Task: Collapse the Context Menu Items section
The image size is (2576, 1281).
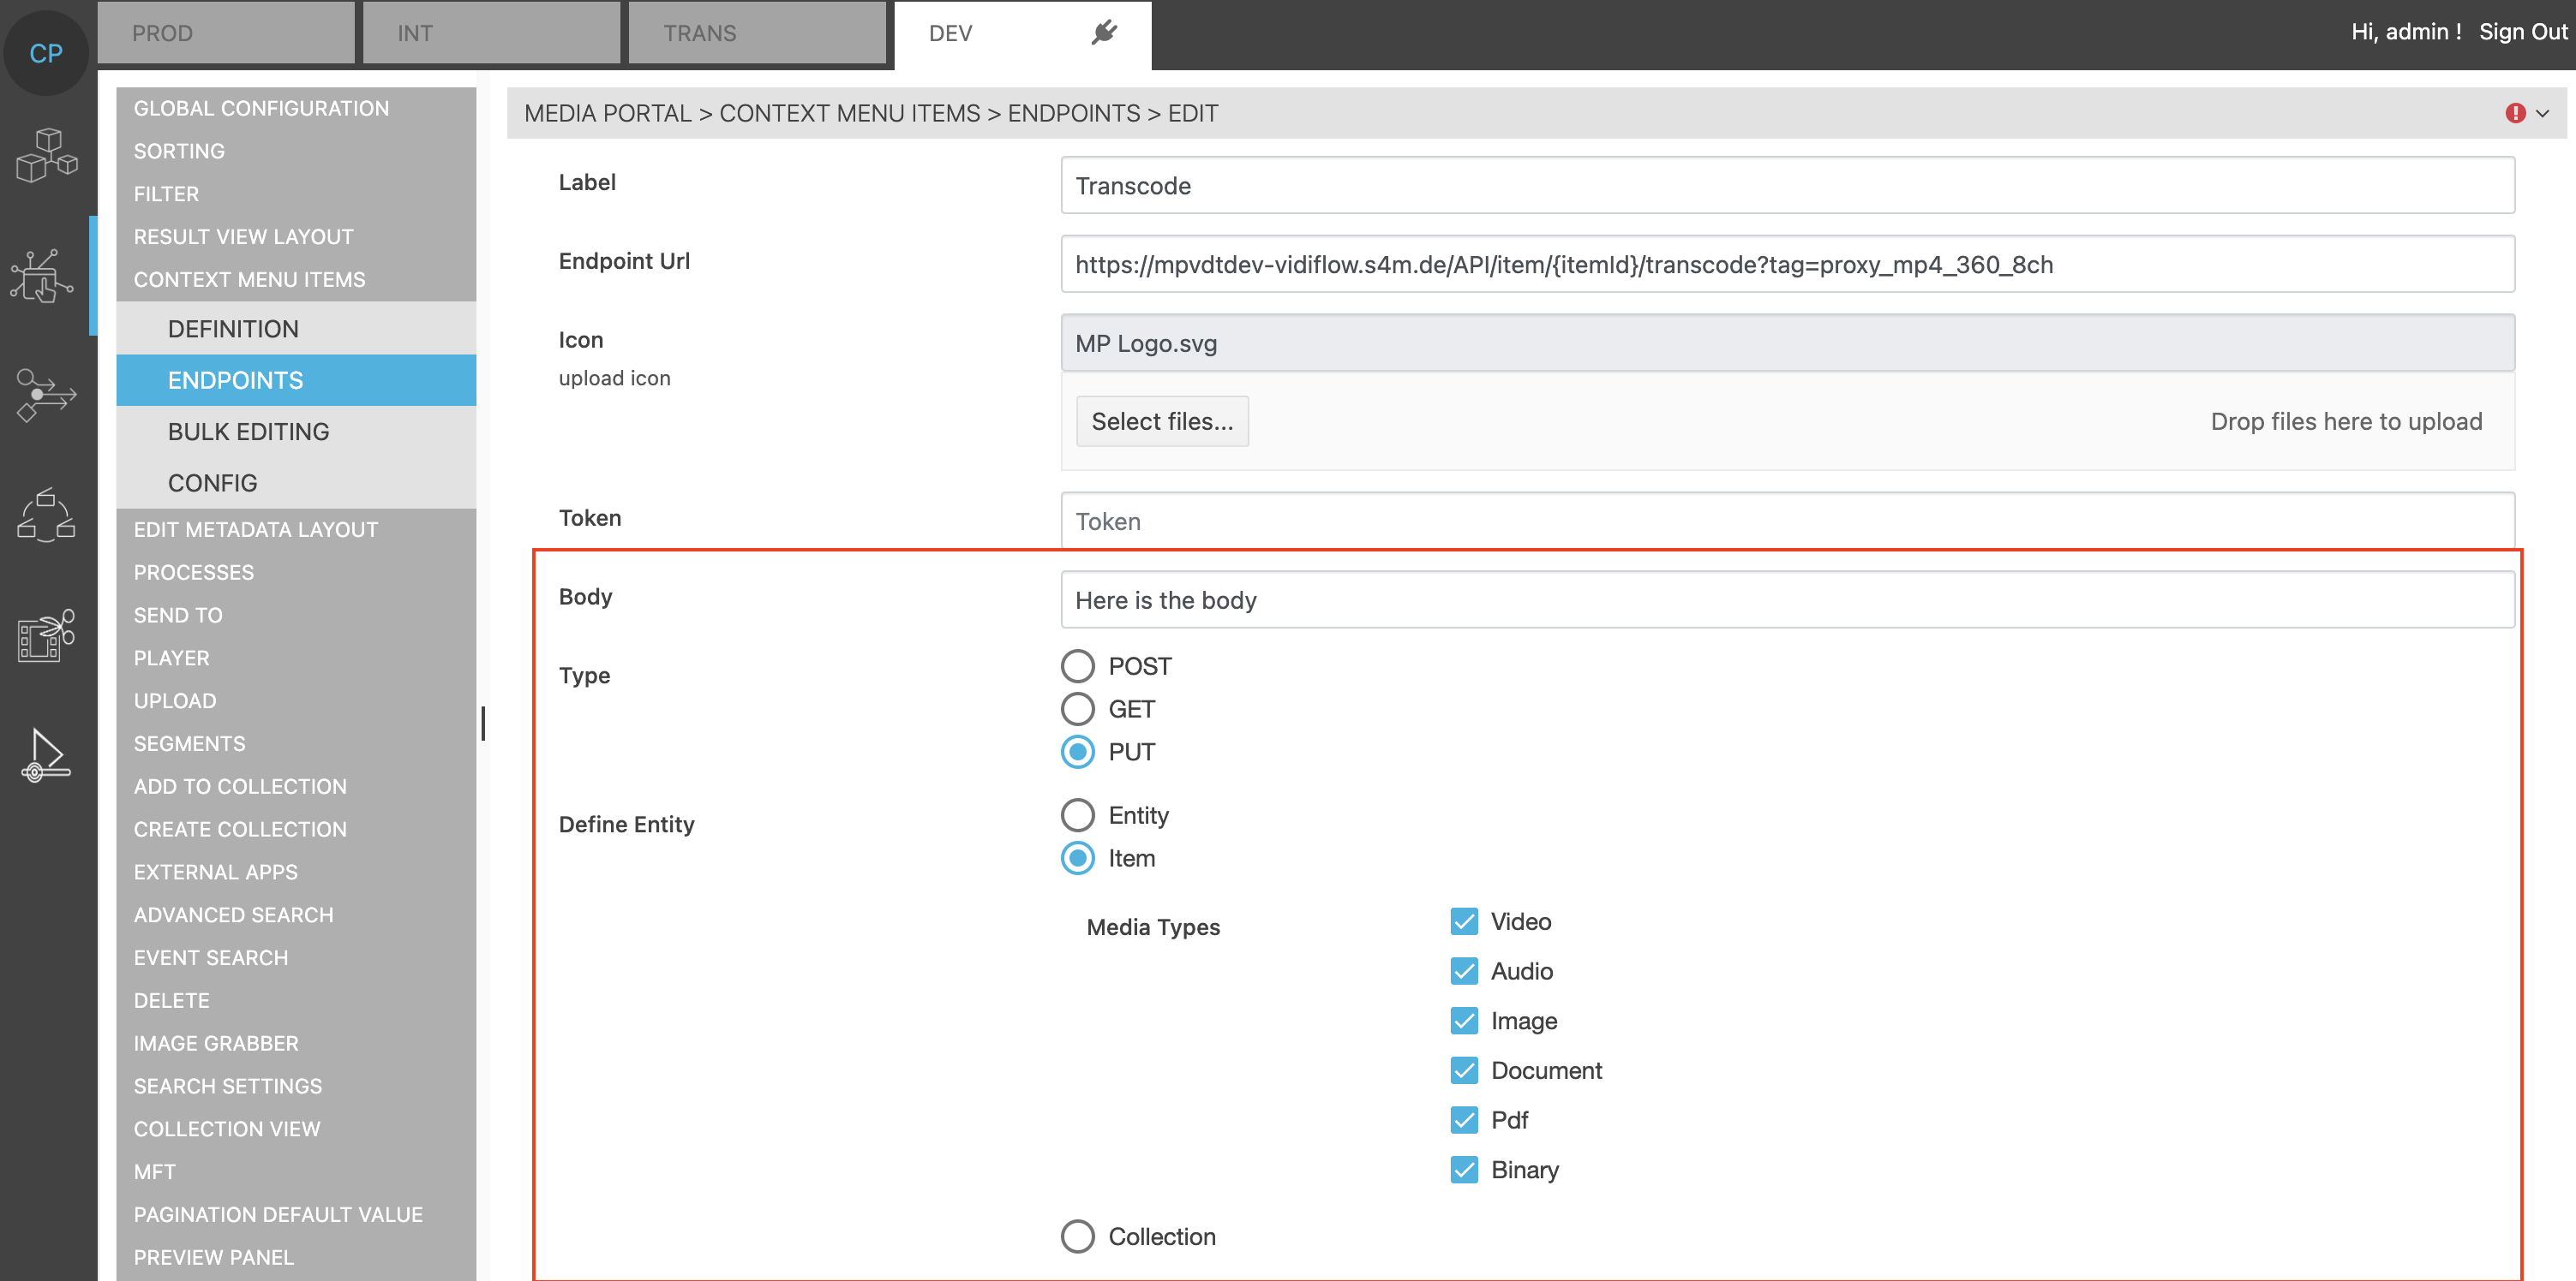Action: 249,280
